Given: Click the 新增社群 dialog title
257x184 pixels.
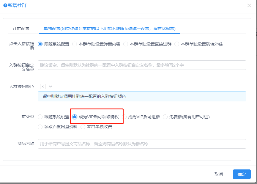Looking at the screenshot, I should [x=17, y=5].
